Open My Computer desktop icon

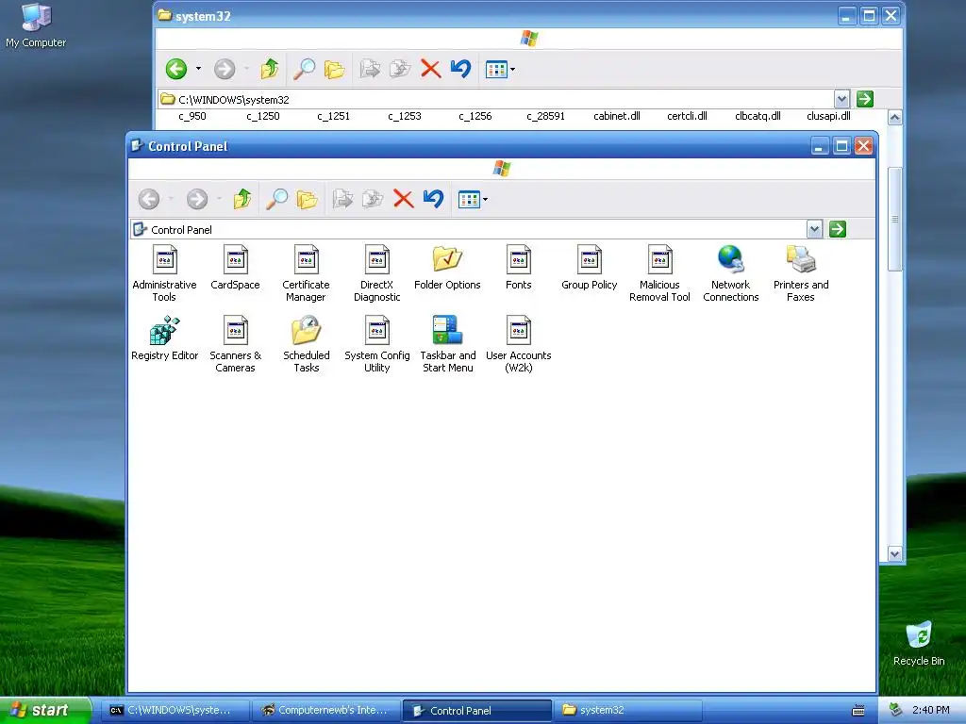36,25
